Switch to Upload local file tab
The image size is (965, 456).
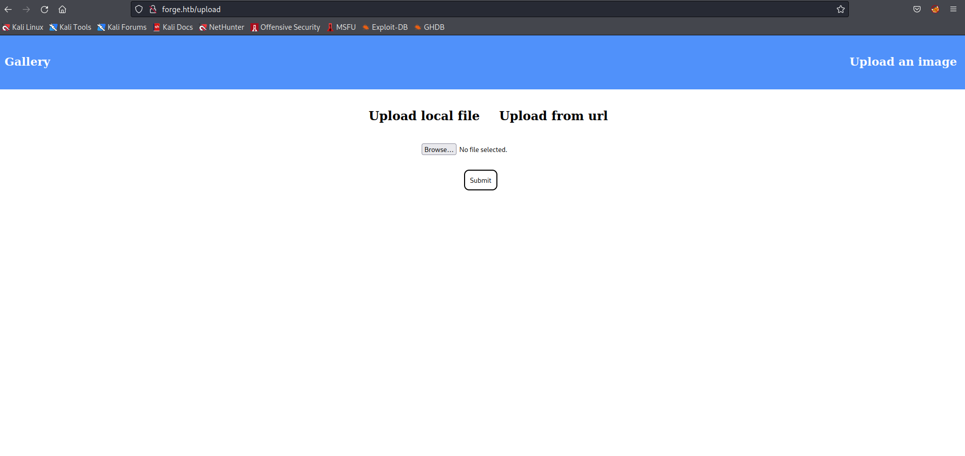click(x=424, y=116)
